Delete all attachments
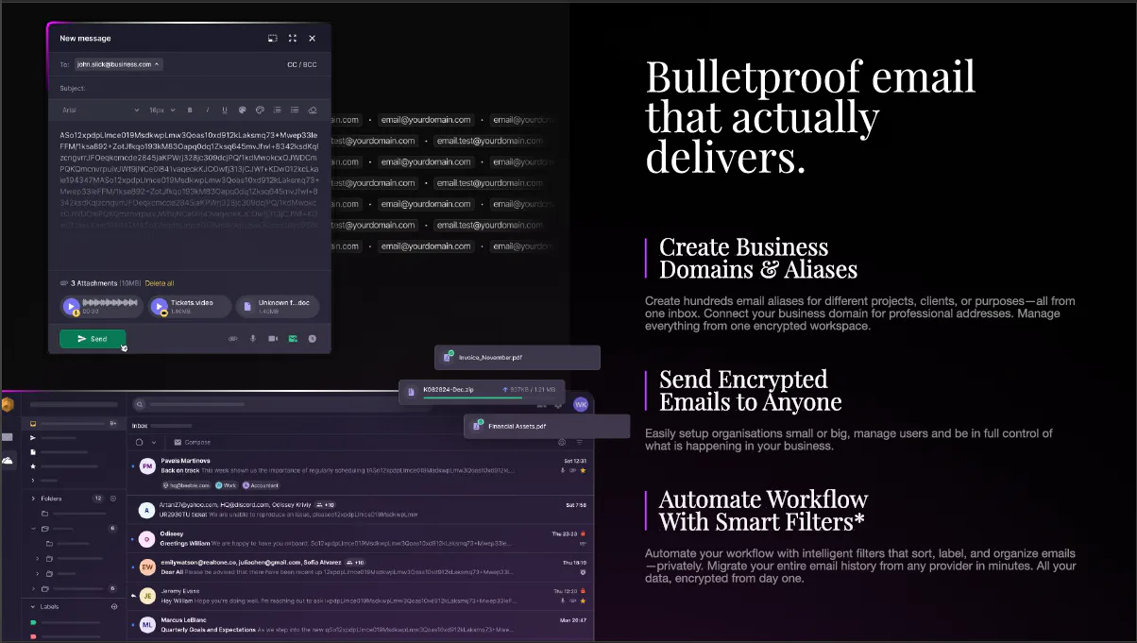Viewport: 1137px width, 643px height. [160, 283]
